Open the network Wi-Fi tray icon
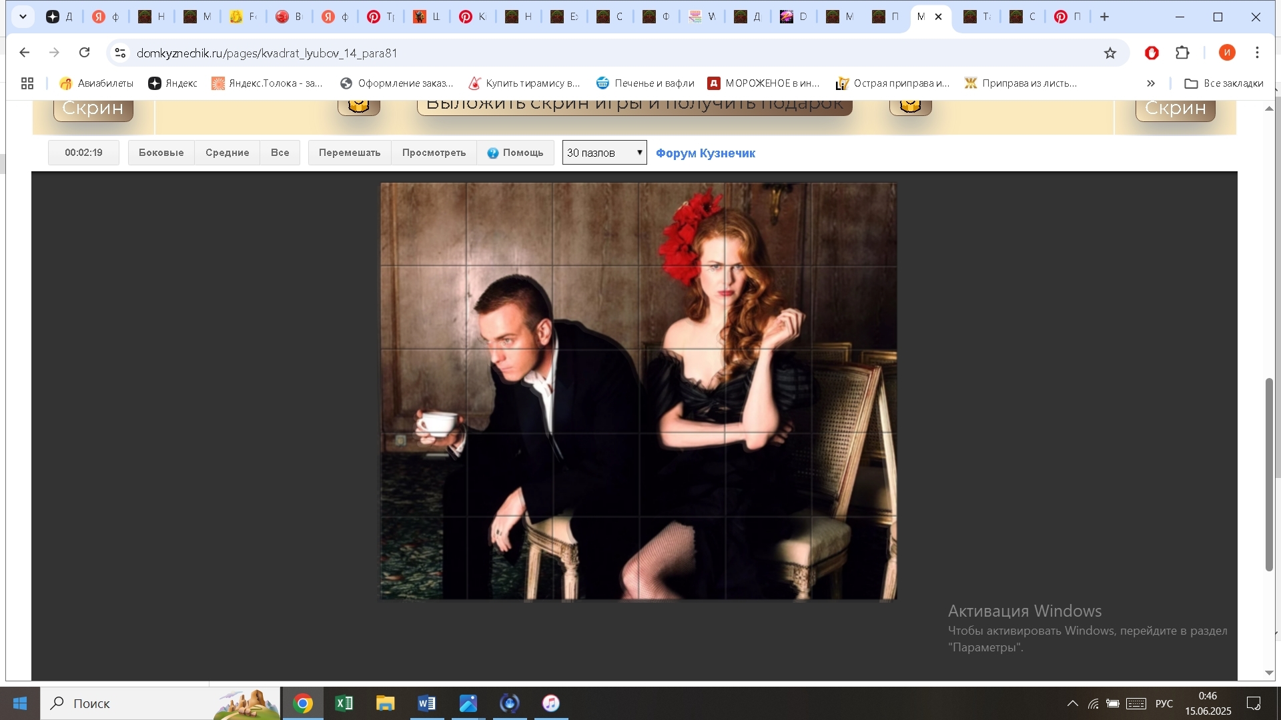This screenshot has width=1281, height=720. click(1094, 703)
